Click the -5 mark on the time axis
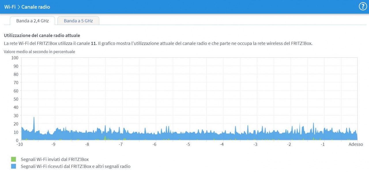Screen dimensions: 369x172 [x=188, y=144]
